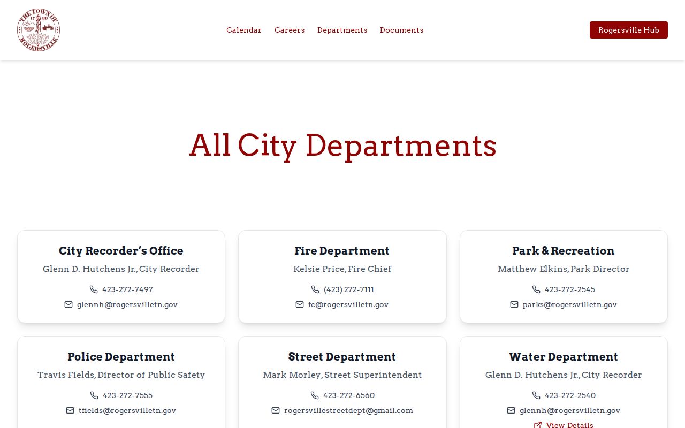This screenshot has width=685, height=428.
Task: Click the phone icon in Water Department card
Action: [x=536, y=395]
